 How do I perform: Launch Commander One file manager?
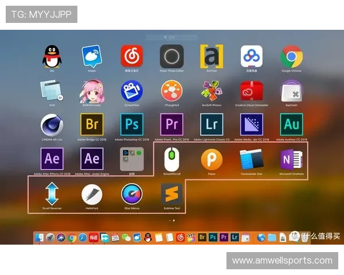251,159
